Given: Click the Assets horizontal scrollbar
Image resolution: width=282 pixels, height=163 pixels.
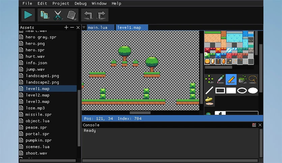Looking at the screenshot, I should click(48, 161).
